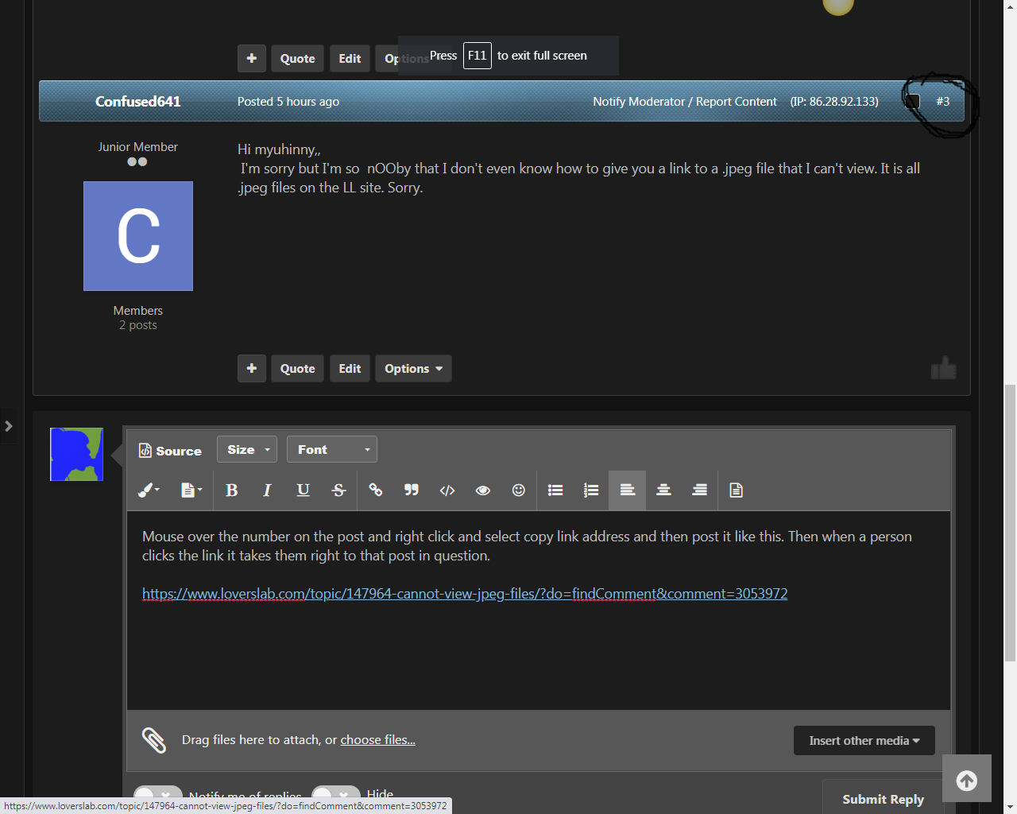
Task: Click the multiquote plus button on the upper post
Action: pos(252,59)
